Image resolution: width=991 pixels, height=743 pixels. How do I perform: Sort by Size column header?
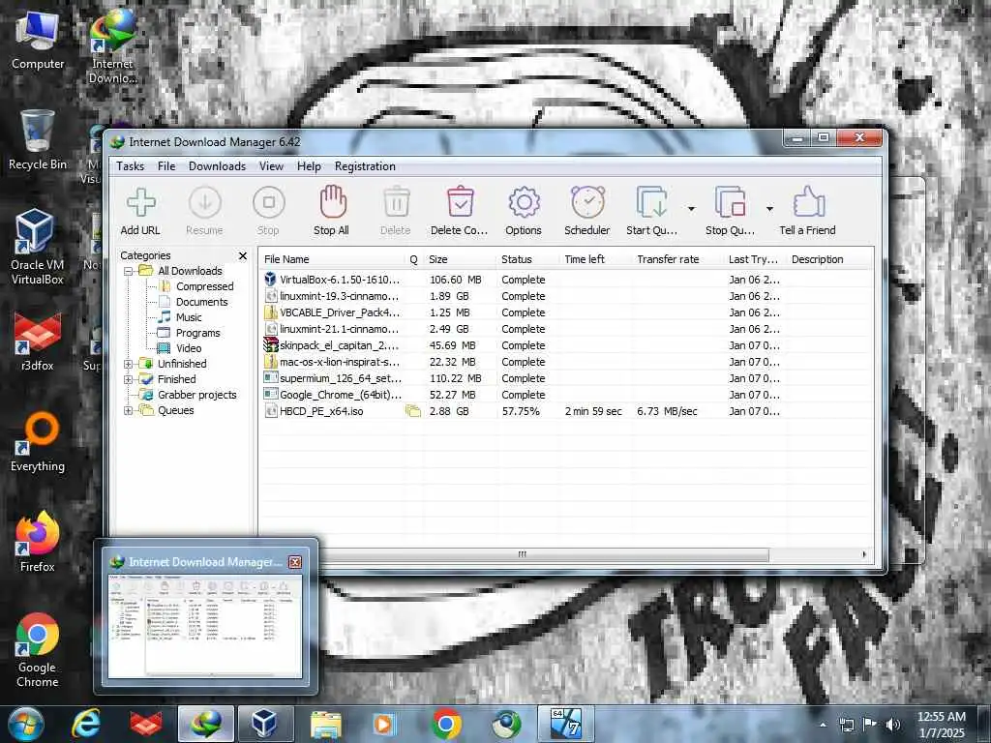[460, 259]
